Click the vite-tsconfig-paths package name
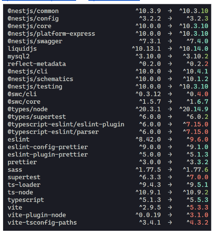Viewport: 216px width, 235px height. (42, 223)
